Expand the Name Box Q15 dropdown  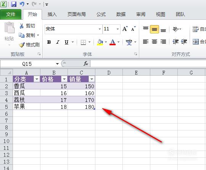pos(57,64)
